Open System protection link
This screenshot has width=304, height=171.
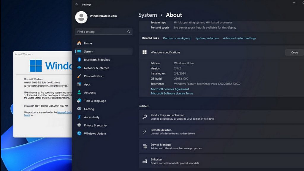(x=207, y=38)
